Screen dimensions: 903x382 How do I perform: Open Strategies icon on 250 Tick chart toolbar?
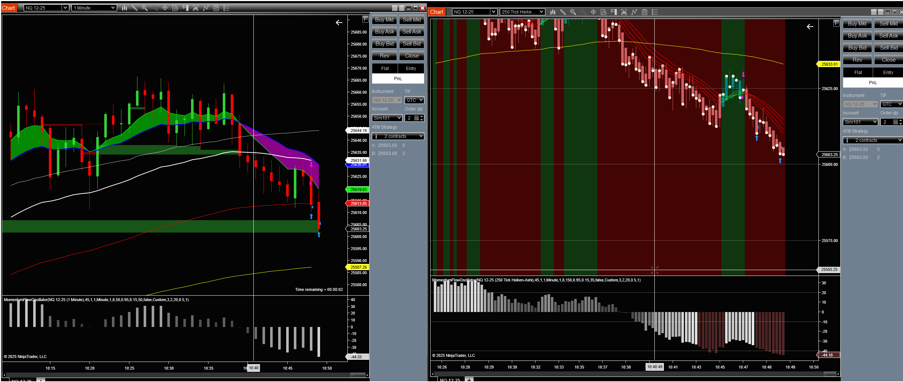645,12
